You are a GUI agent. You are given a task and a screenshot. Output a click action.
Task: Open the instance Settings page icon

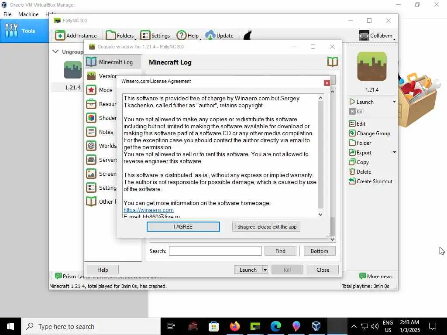pos(91,188)
